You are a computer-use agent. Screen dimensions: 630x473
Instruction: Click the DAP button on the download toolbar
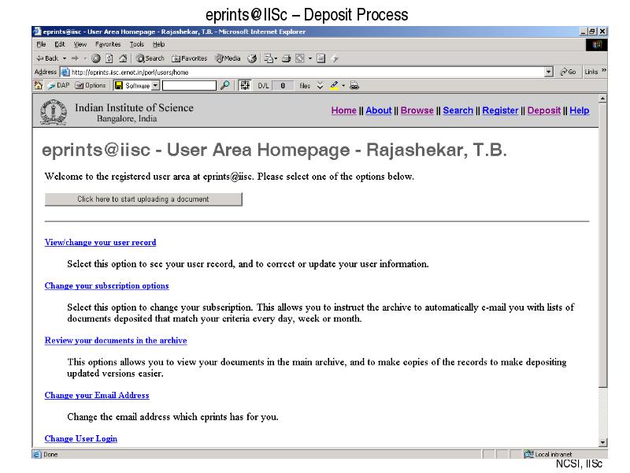58,85
